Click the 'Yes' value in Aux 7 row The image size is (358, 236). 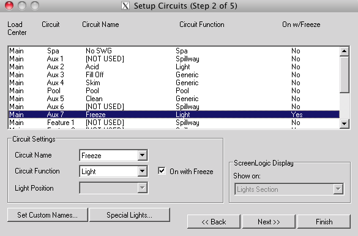pyautogui.click(x=297, y=115)
